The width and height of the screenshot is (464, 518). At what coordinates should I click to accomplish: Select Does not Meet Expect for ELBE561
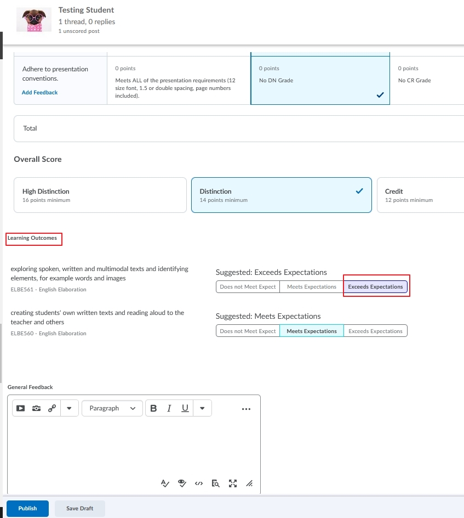(x=248, y=287)
